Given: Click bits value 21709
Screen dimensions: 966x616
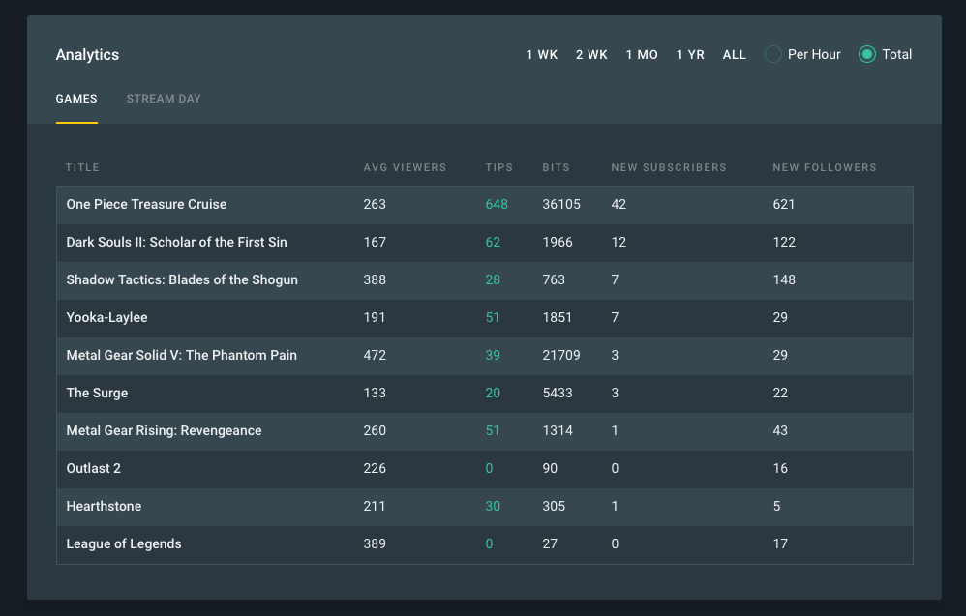Looking at the screenshot, I should click(x=561, y=355).
